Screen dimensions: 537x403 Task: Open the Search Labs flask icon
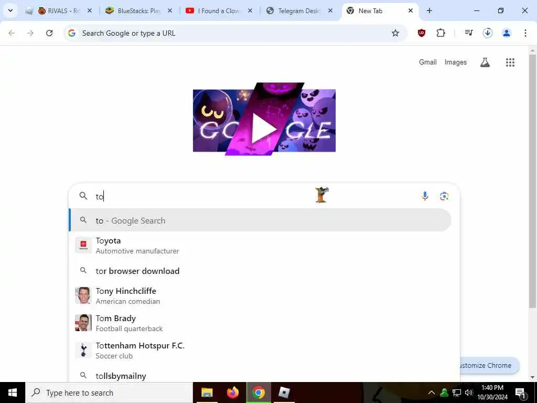click(485, 62)
